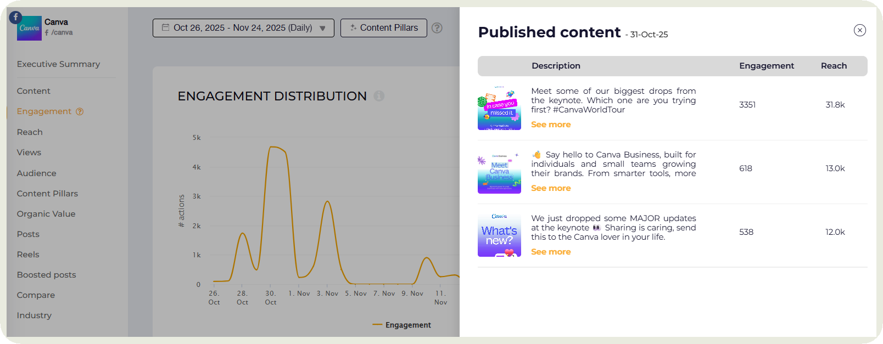Click the calendar icon in date range selector
This screenshot has width=883, height=344.
[165, 27]
